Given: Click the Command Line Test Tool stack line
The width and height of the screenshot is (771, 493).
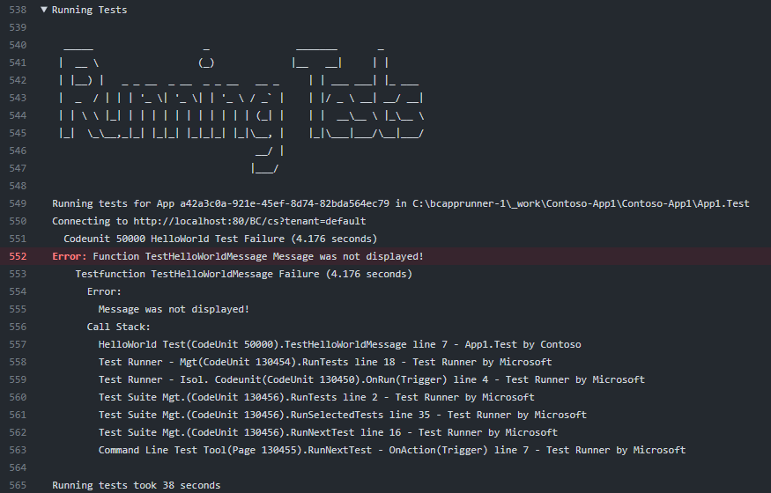Looking at the screenshot, I should pyautogui.click(x=392, y=450).
